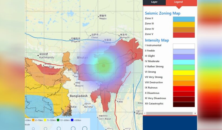Screen dimensions: 222x130
Task: Click the V Rather Strong green swatch
Action: click(184, 67)
